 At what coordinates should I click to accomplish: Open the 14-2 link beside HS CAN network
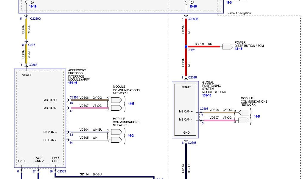(131, 136)
